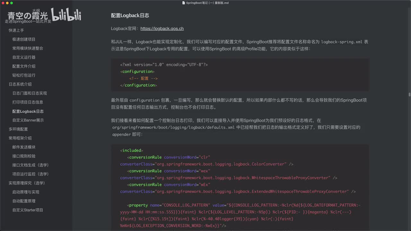This screenshot has height=231, width=411.
Task: Click the ColorConverter class string
Action: click(x=221, y=164)
